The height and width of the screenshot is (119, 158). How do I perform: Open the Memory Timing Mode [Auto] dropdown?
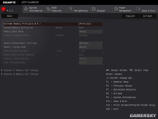91,47
